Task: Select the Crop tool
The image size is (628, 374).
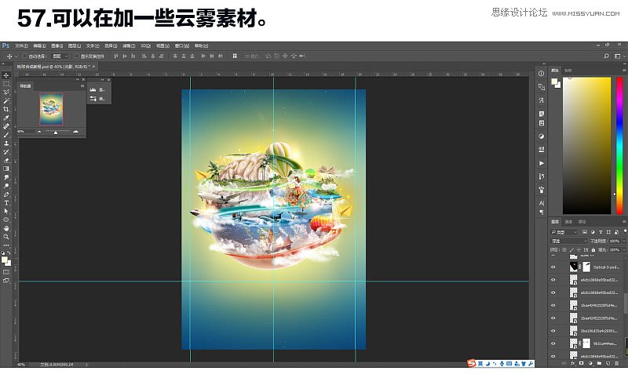Action: (x=6, y=109)
